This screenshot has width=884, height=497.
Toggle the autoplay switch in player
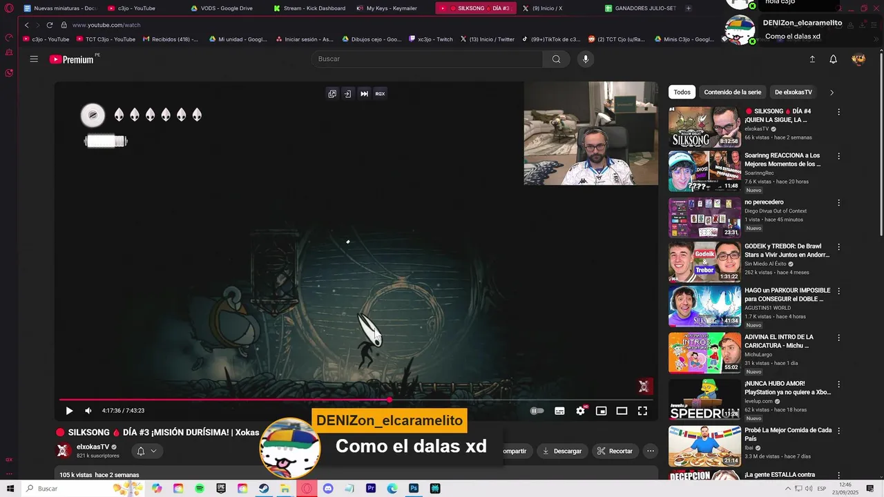point(537,411)
